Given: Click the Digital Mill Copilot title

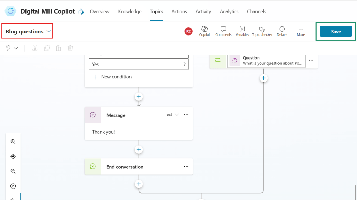Looking at the screenshot, I should (x=47, y=11).
